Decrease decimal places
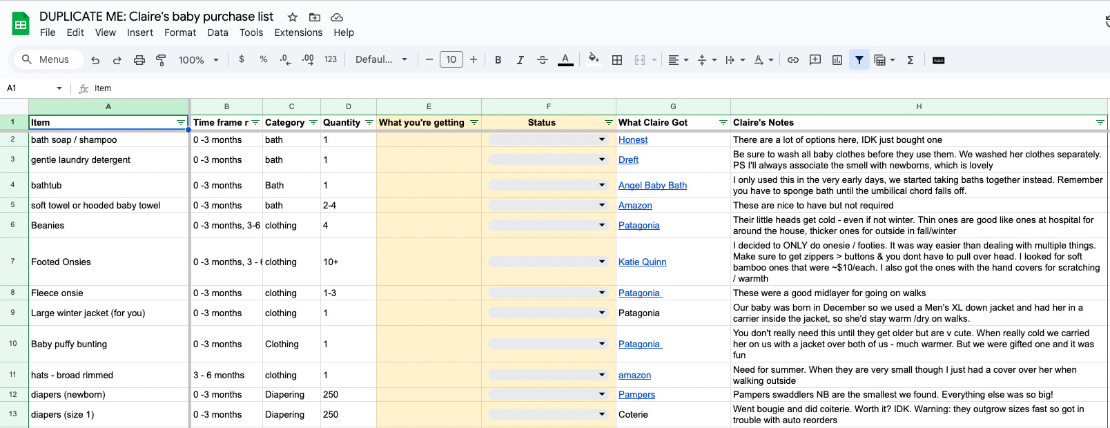1110x428 pixels. tap(285, 59)
